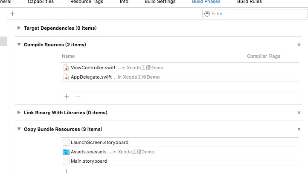Click the ViewController.swift file icon
Image resolution: width=308 pixels, height=178 pixels.
point(66,68)
